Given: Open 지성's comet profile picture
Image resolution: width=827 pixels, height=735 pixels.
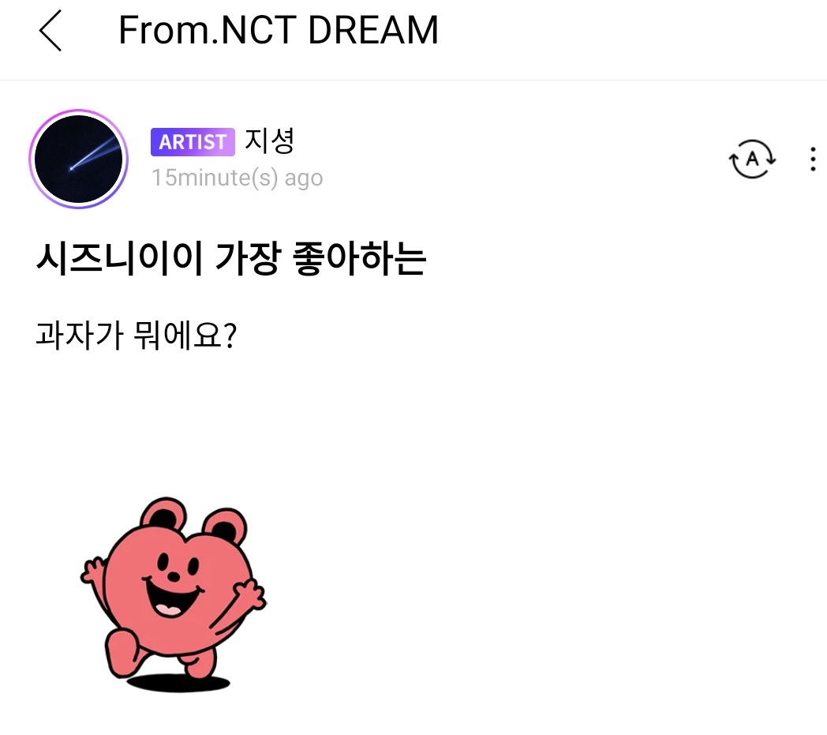Looking at the screenshot, I should tap(79, 159).
